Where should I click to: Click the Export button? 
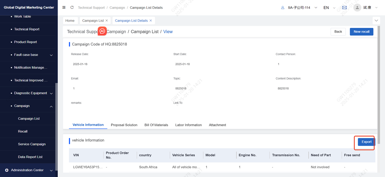pyautogui.click(x=366, y=142)
